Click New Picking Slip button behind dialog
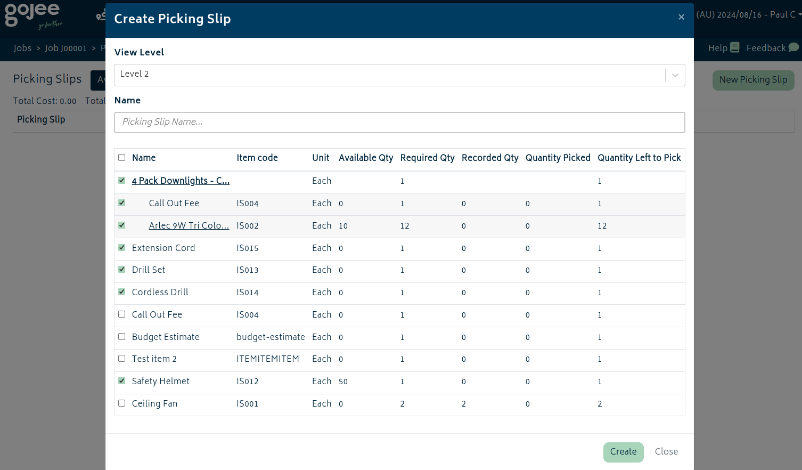The width and height of the screenshot is (802, 470). (x=753, y=80)
